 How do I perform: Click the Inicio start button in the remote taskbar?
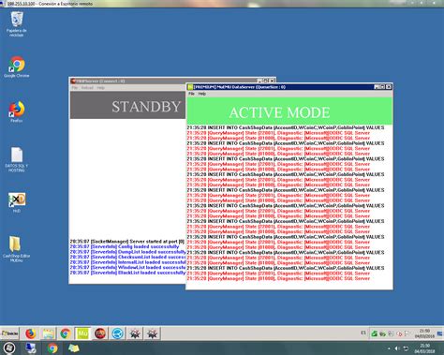pos(9,333)
